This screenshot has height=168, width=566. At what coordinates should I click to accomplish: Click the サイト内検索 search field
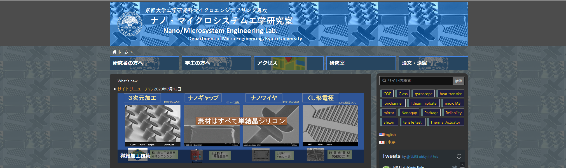[416, 81]
